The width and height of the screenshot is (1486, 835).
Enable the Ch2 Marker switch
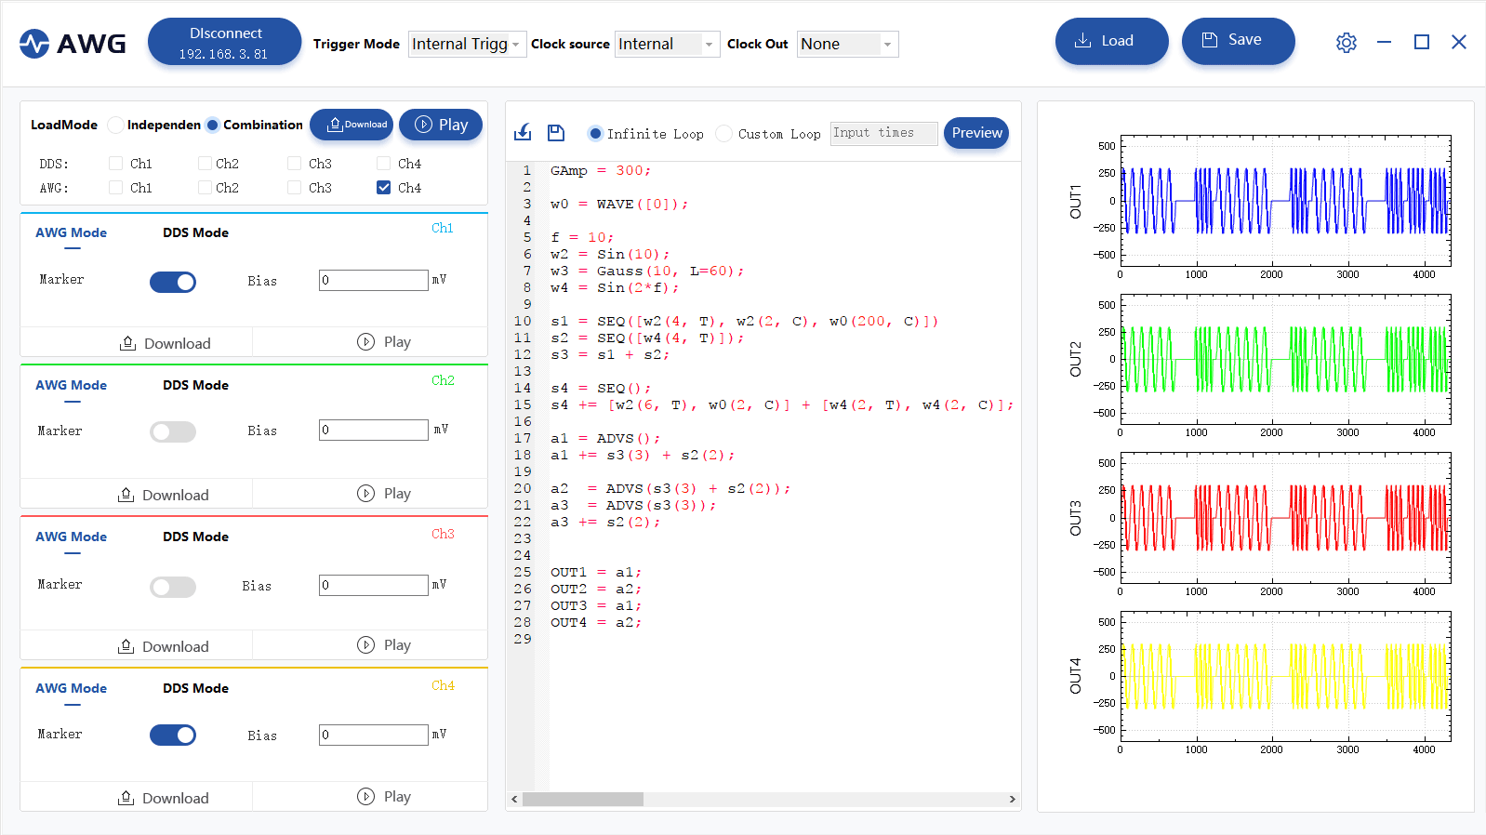click(173, 431)
